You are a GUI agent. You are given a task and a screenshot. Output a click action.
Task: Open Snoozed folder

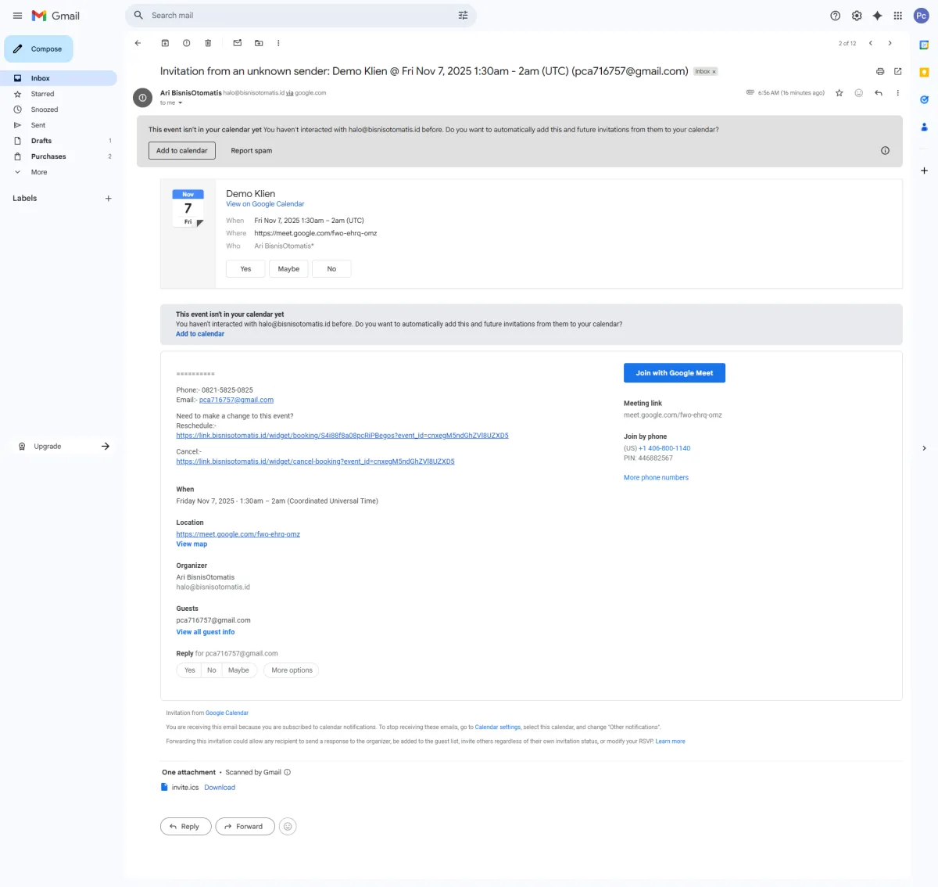click(x=59, y=110)
